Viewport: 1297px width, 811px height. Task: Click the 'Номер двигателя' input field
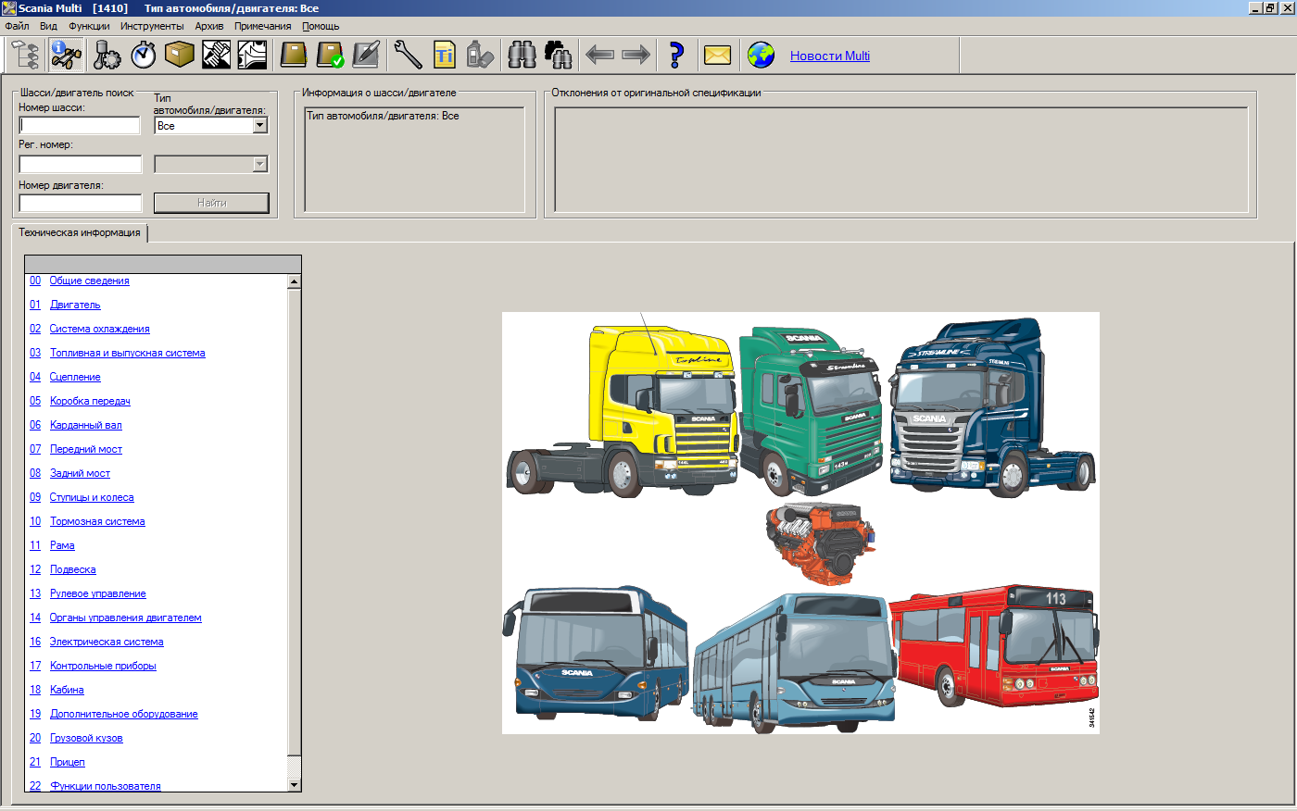pos(81,203)
